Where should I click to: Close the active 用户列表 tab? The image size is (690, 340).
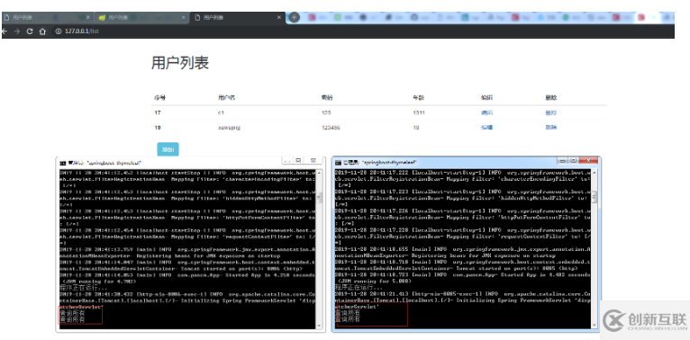coord(279,18)
